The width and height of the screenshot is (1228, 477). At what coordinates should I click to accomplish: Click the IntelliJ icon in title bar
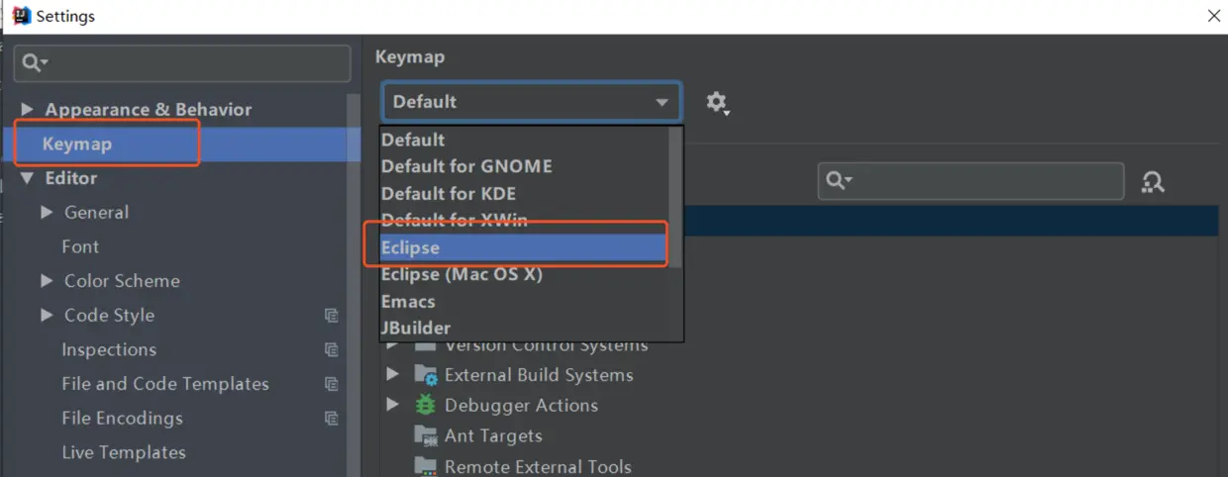pyautogui.click(x=21, y=16)
